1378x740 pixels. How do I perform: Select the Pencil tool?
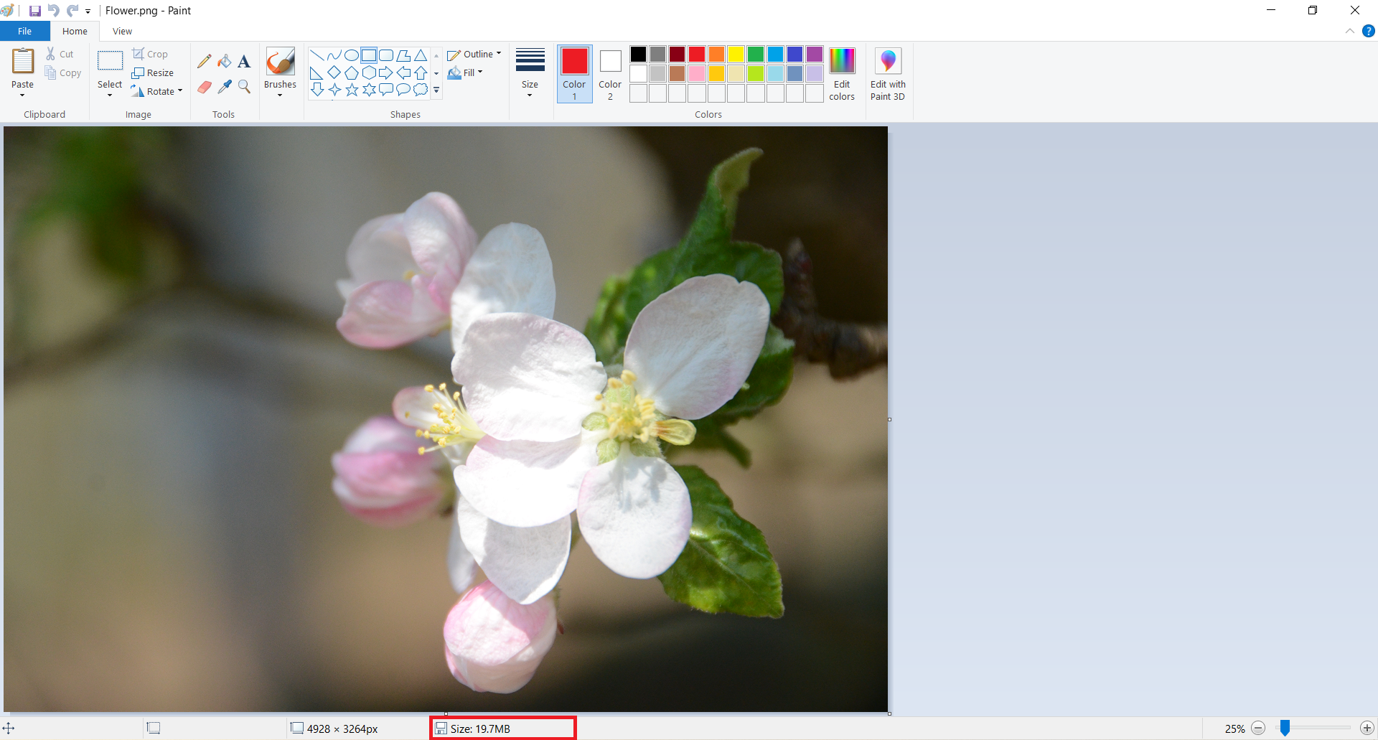[x=205, y=62]
